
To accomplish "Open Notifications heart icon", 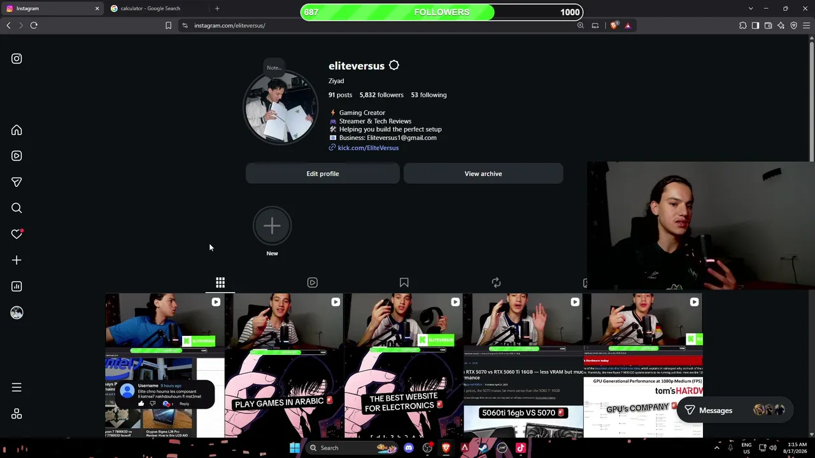I will (x=17, y=234).
